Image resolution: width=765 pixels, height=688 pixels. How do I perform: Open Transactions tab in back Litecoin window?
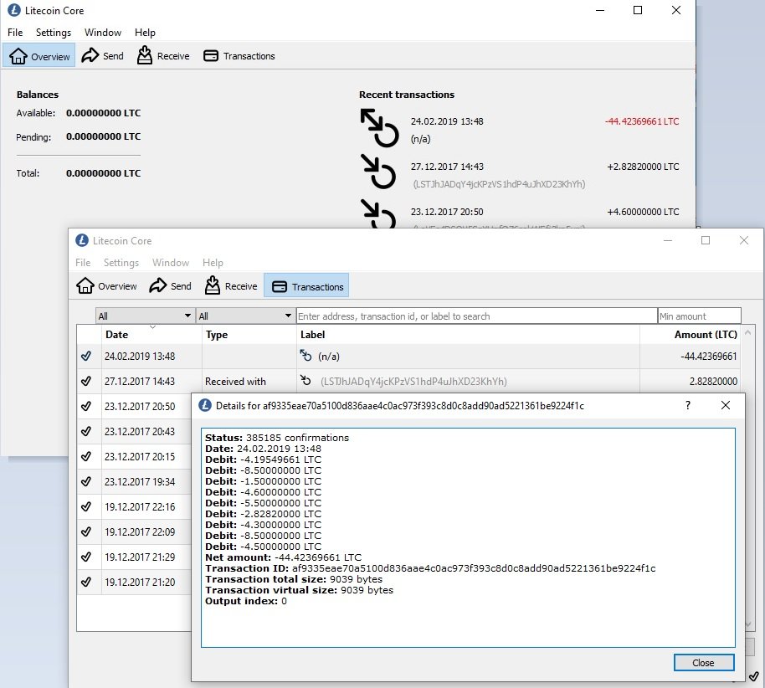[239, 55]
